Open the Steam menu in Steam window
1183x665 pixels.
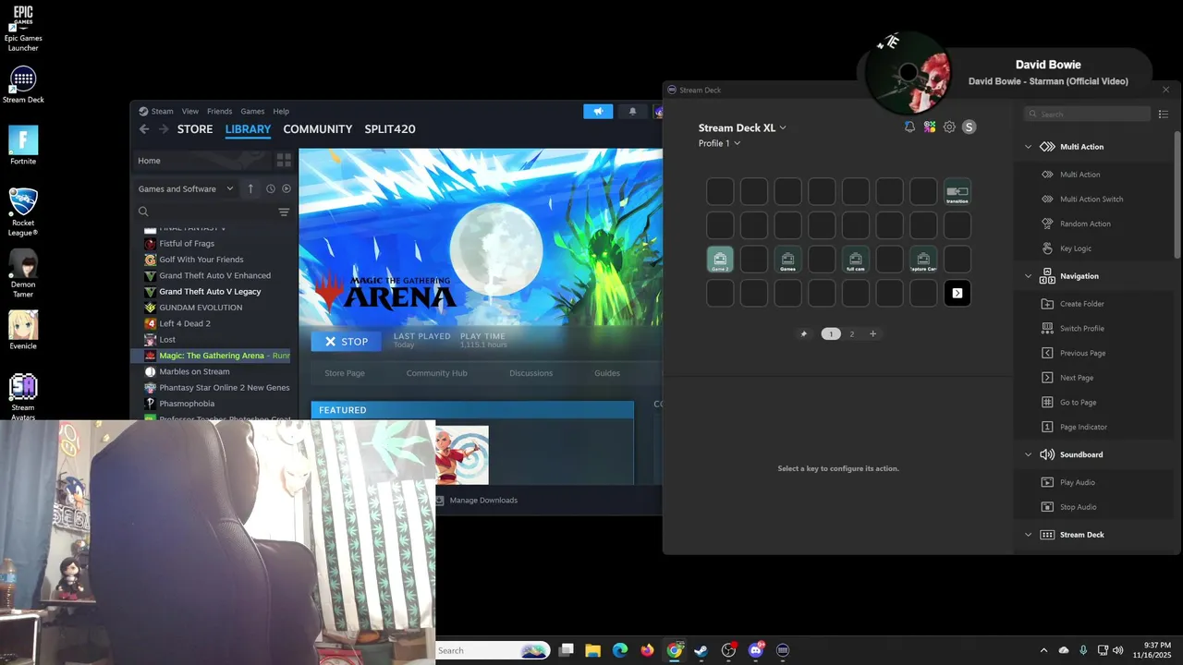tap(162, 111)
